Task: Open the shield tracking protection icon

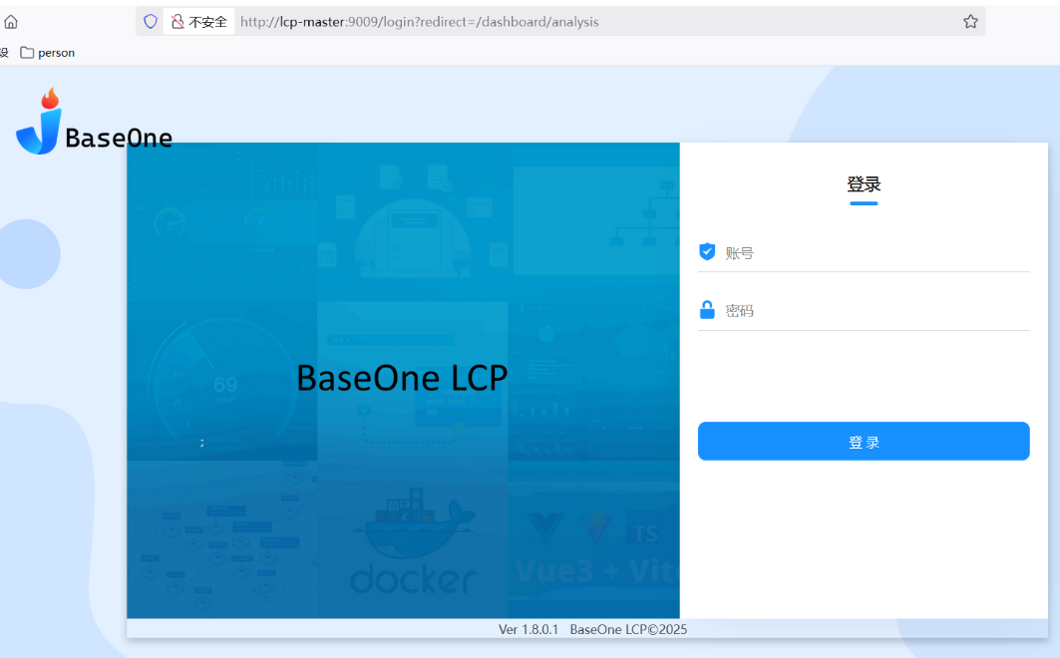Action: coord(151,22)
